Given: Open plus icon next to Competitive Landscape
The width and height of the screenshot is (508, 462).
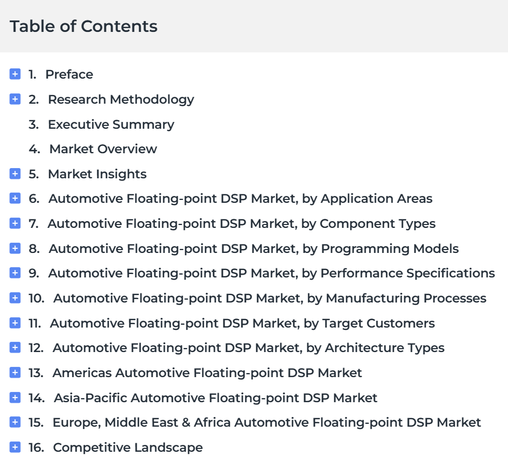Looking at the screenshot, I should [x=15, y=447].
